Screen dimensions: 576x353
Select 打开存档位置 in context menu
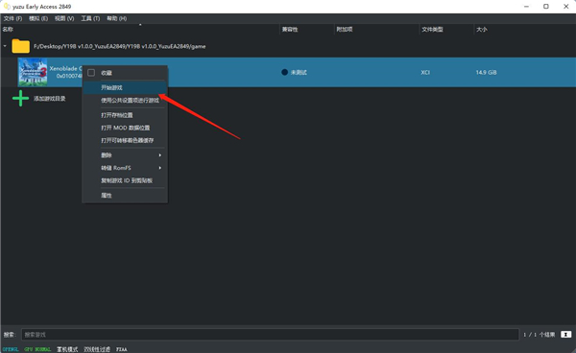pos(125,115)
